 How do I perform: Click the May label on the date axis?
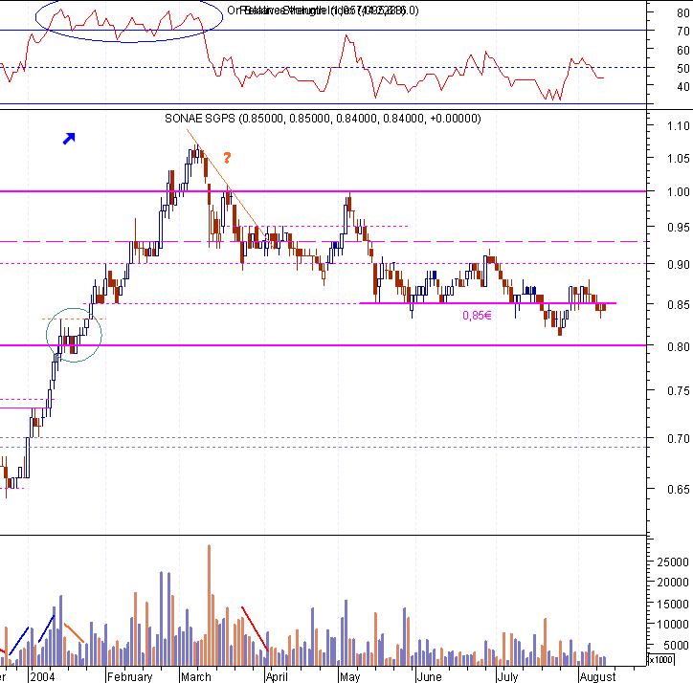(350, 676)
